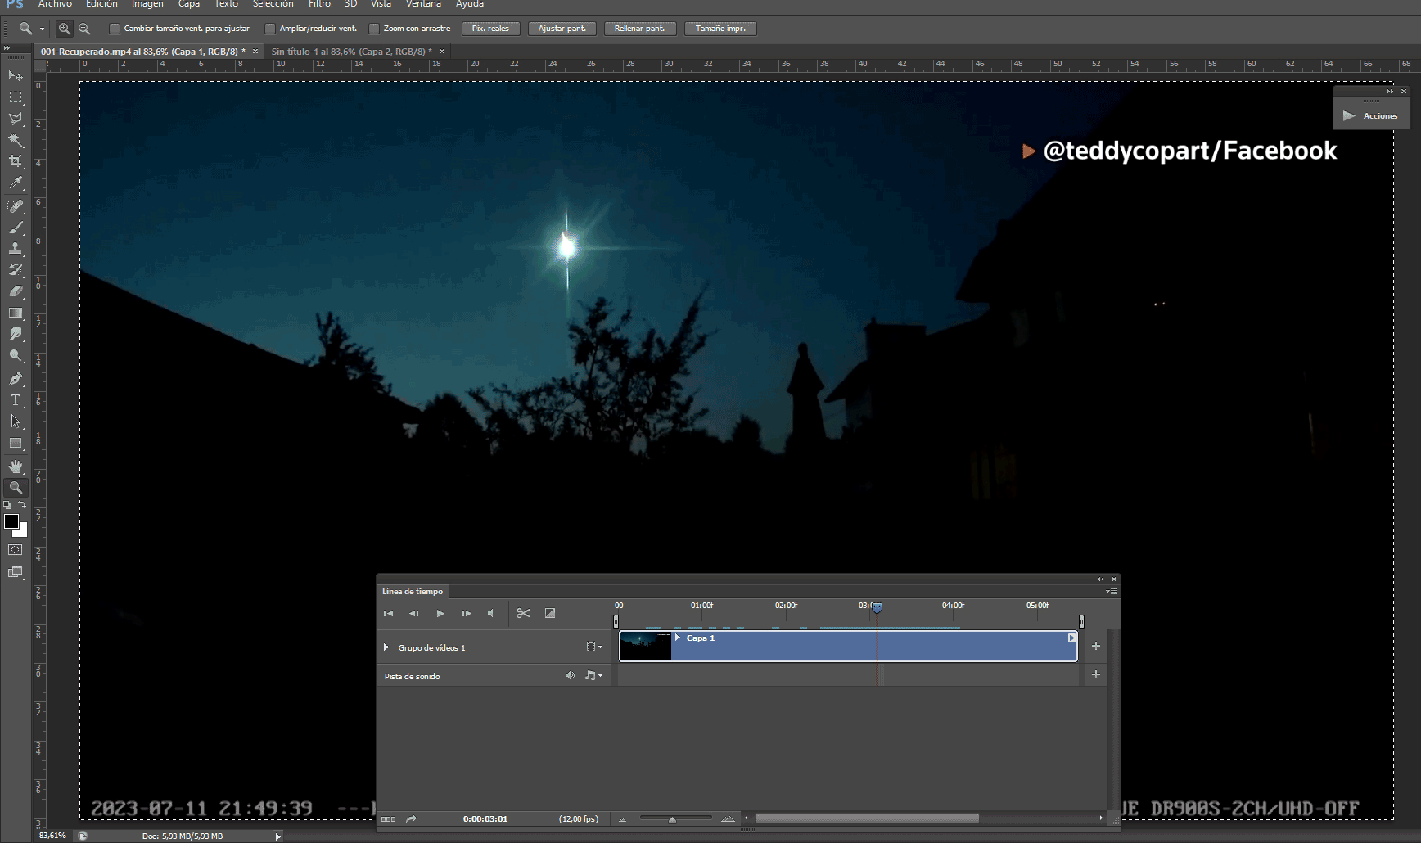Select the Healing Brush tool
Image resolution: width=1421 pixels, height=843 pixels.
pyautogui.click(x=16, y=206)
